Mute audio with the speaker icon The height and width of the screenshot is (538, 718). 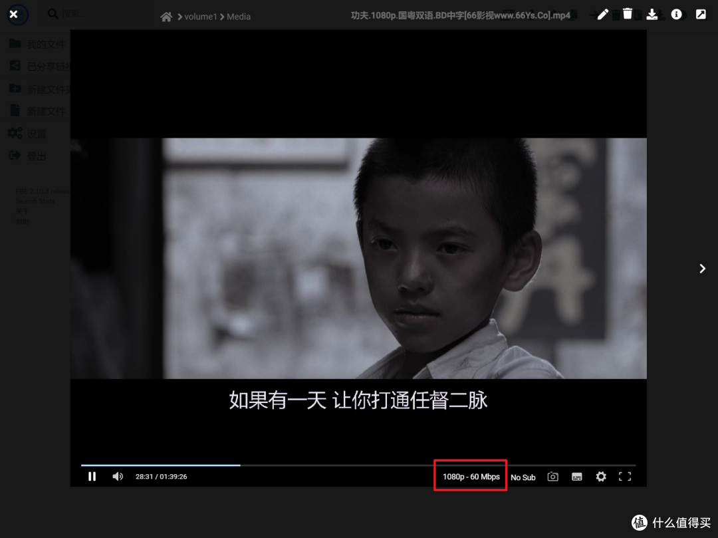click(x=118, y=477)
